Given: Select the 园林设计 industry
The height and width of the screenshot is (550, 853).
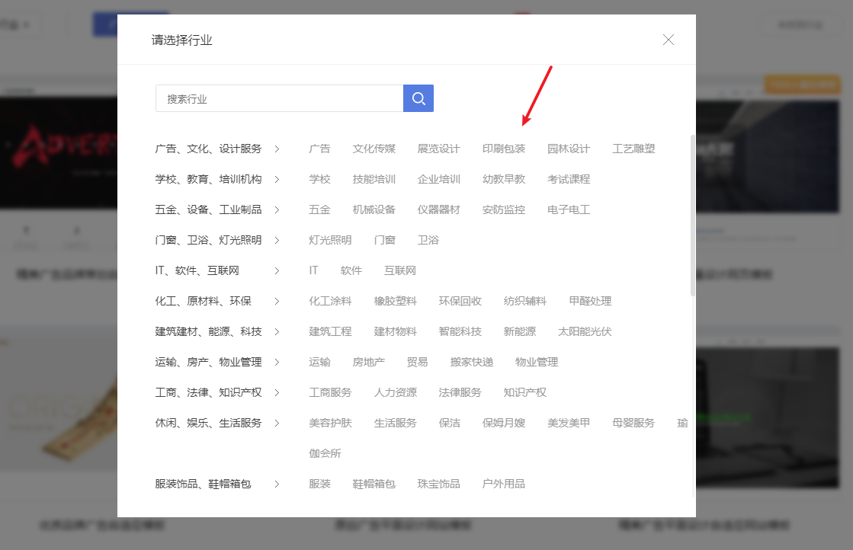Looking at the screenshot, I should 568,149.
